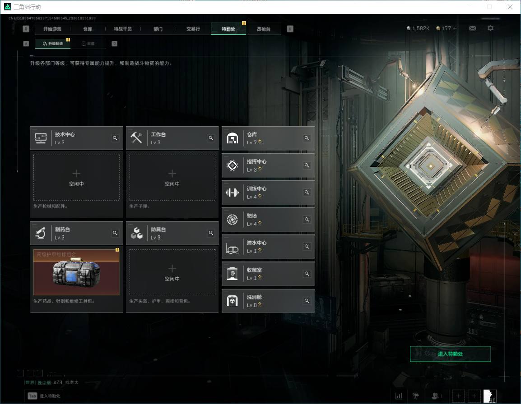Inspect 仓库 Lv.7 with its magnifier

point(307,138)
